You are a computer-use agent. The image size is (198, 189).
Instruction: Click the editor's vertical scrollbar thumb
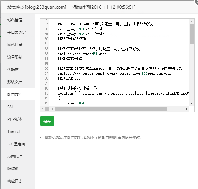coord(192,33)
